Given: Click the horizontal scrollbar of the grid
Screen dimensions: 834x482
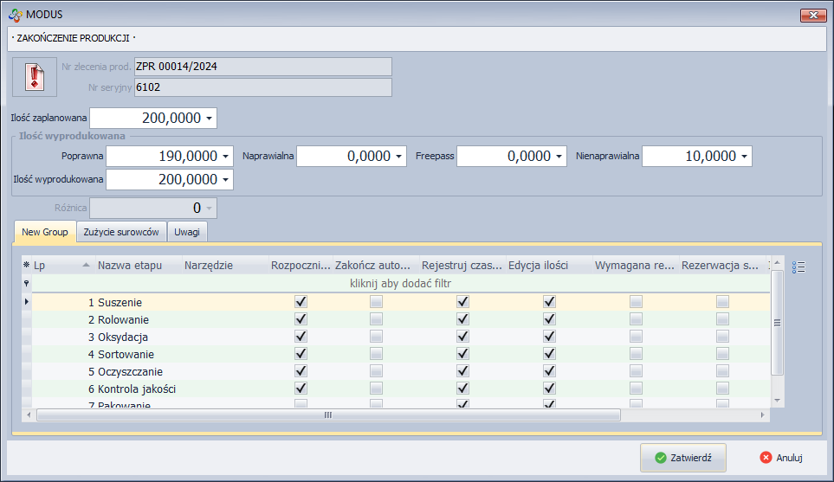Looking at the screenshot, I should pyautogui.click(x=328, y=415).
